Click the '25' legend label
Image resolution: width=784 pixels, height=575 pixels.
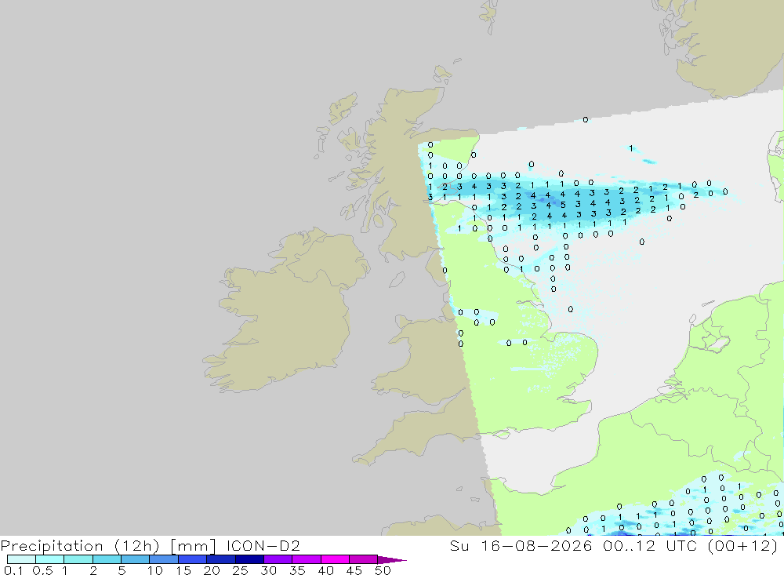pyautogui.click(x=240, y=570)
